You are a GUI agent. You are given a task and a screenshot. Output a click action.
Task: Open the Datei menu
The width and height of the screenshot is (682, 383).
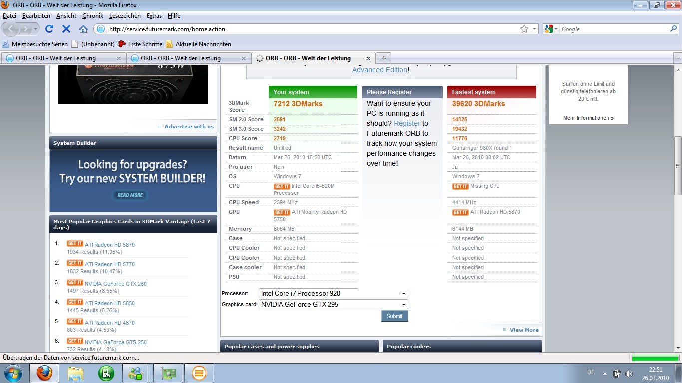tap(9, 16)
